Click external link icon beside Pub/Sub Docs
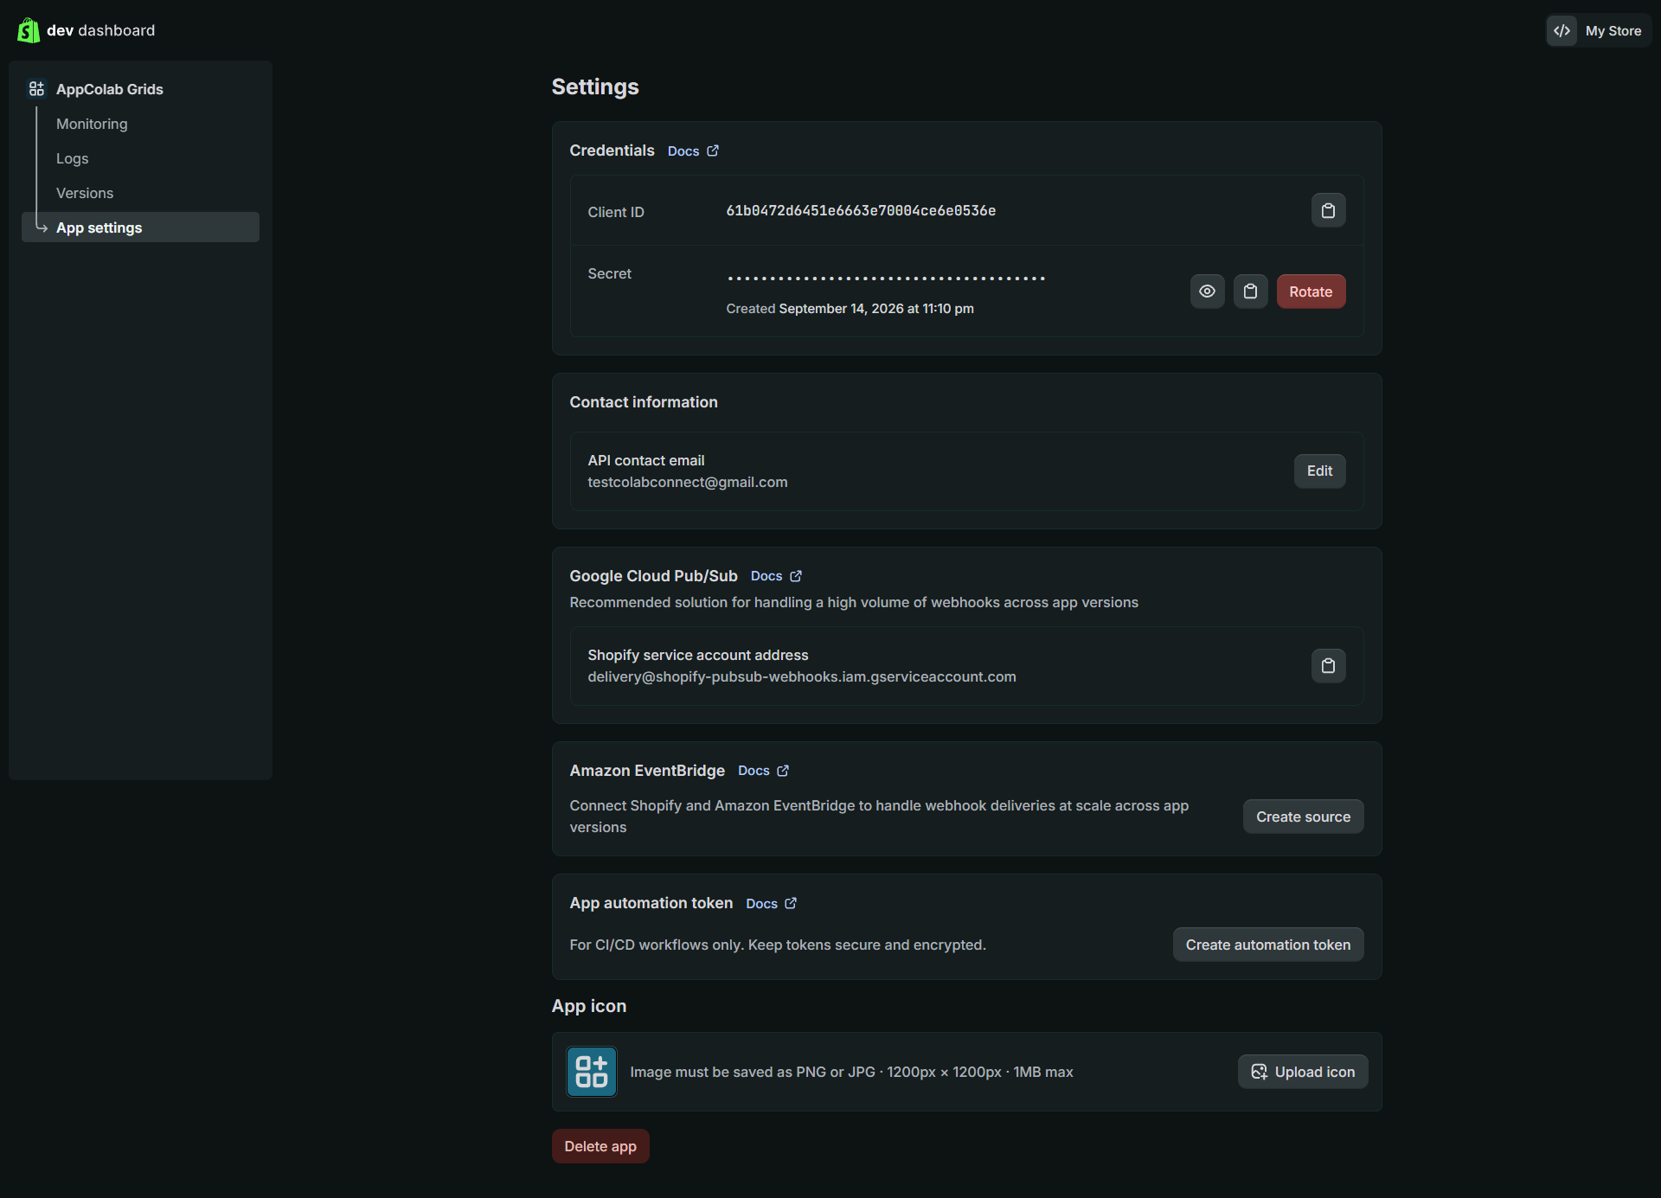Viewport: 1661px width, 1198px height. (x=796, y=576)
